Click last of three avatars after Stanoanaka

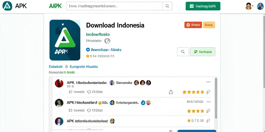click(148, 83)
